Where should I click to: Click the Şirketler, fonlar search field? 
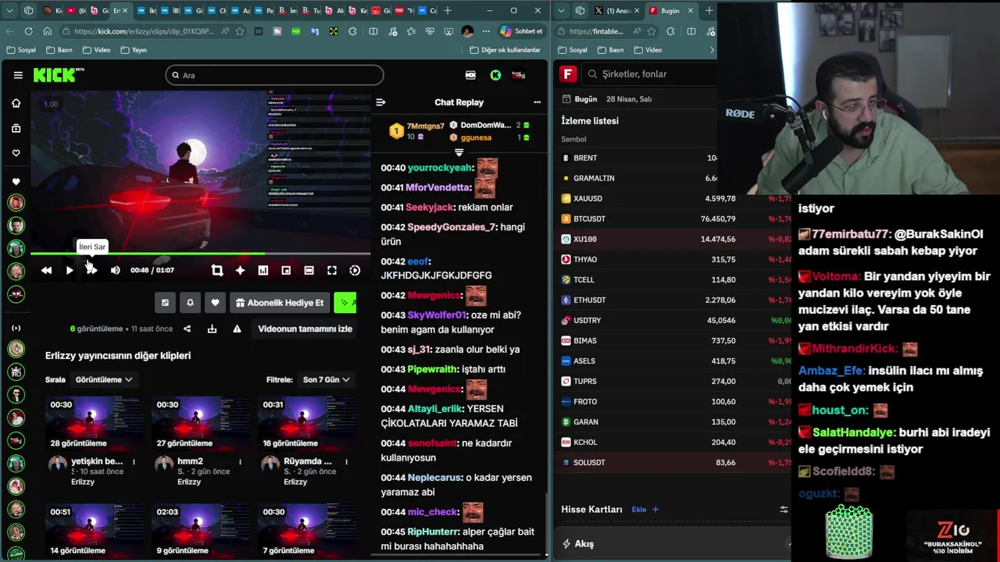[650, 74]
